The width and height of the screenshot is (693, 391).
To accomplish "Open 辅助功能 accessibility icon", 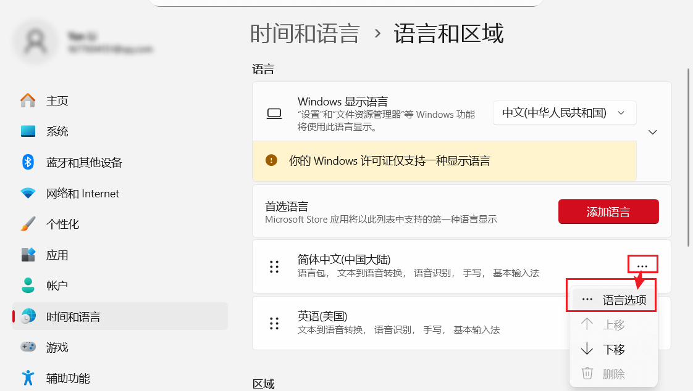I will click(28, 378).
